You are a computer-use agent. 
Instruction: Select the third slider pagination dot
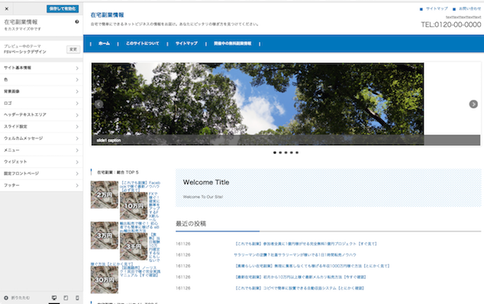tap(286, 153)
